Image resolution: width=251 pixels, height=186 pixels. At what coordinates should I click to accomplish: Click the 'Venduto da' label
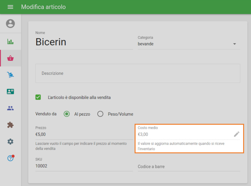click(46, 114)
